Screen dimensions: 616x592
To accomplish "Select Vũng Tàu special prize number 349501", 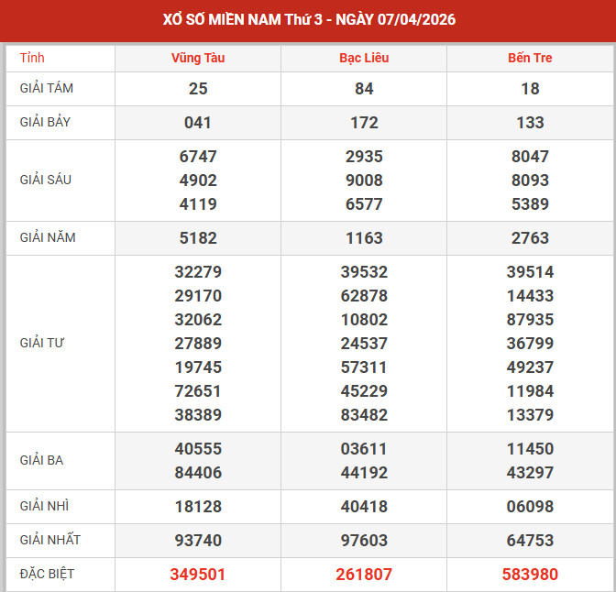I will [x=198, y=575].
